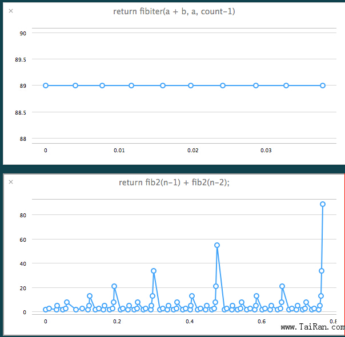Viewport: 345px width, 337px height.
Task: Click fibiter data point above 0.02 label
Action: (191, 86)
